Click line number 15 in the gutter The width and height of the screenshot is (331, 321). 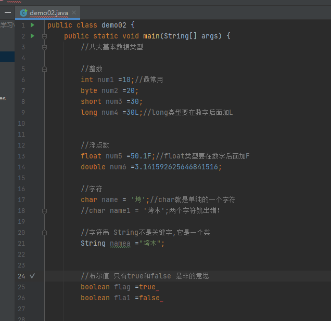coord(21,178)
